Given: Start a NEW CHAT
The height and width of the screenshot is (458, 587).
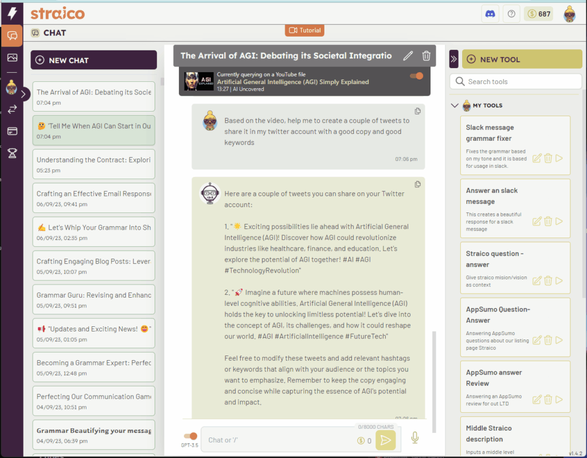Looking at the screenshot, I should pyautogui.click(x=93, y=60).
